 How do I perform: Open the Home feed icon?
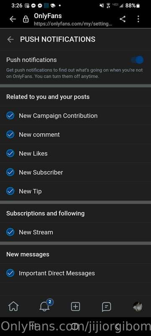click(x=13, y=307)
